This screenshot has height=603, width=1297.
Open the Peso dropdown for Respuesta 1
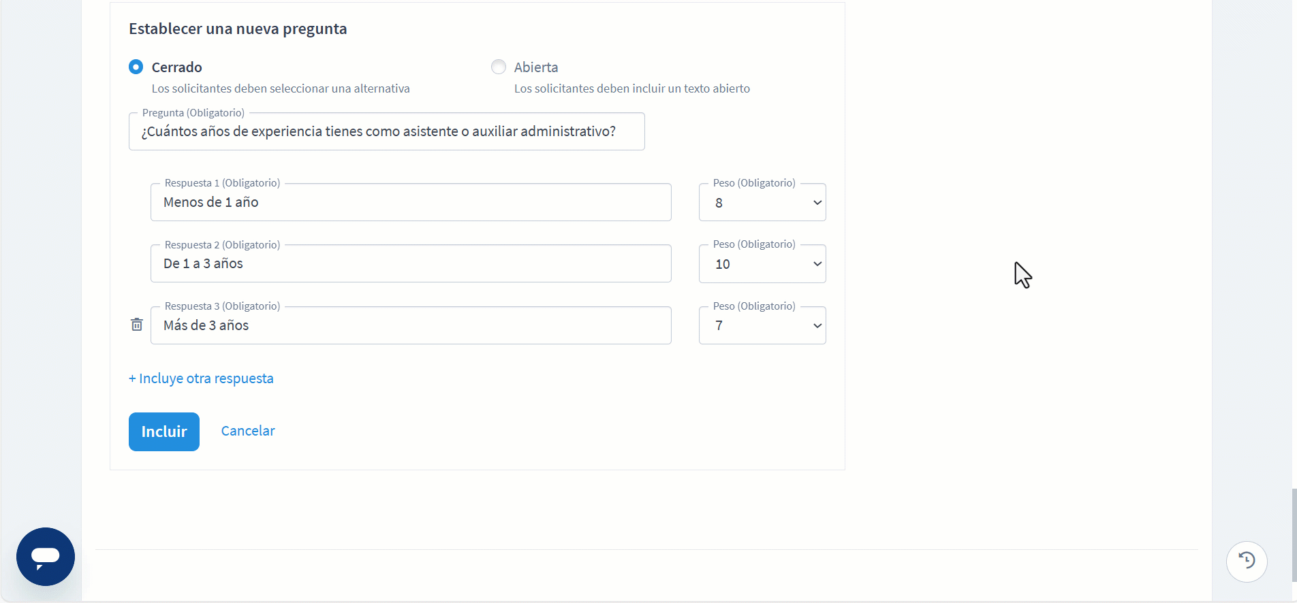click(762, 203)
